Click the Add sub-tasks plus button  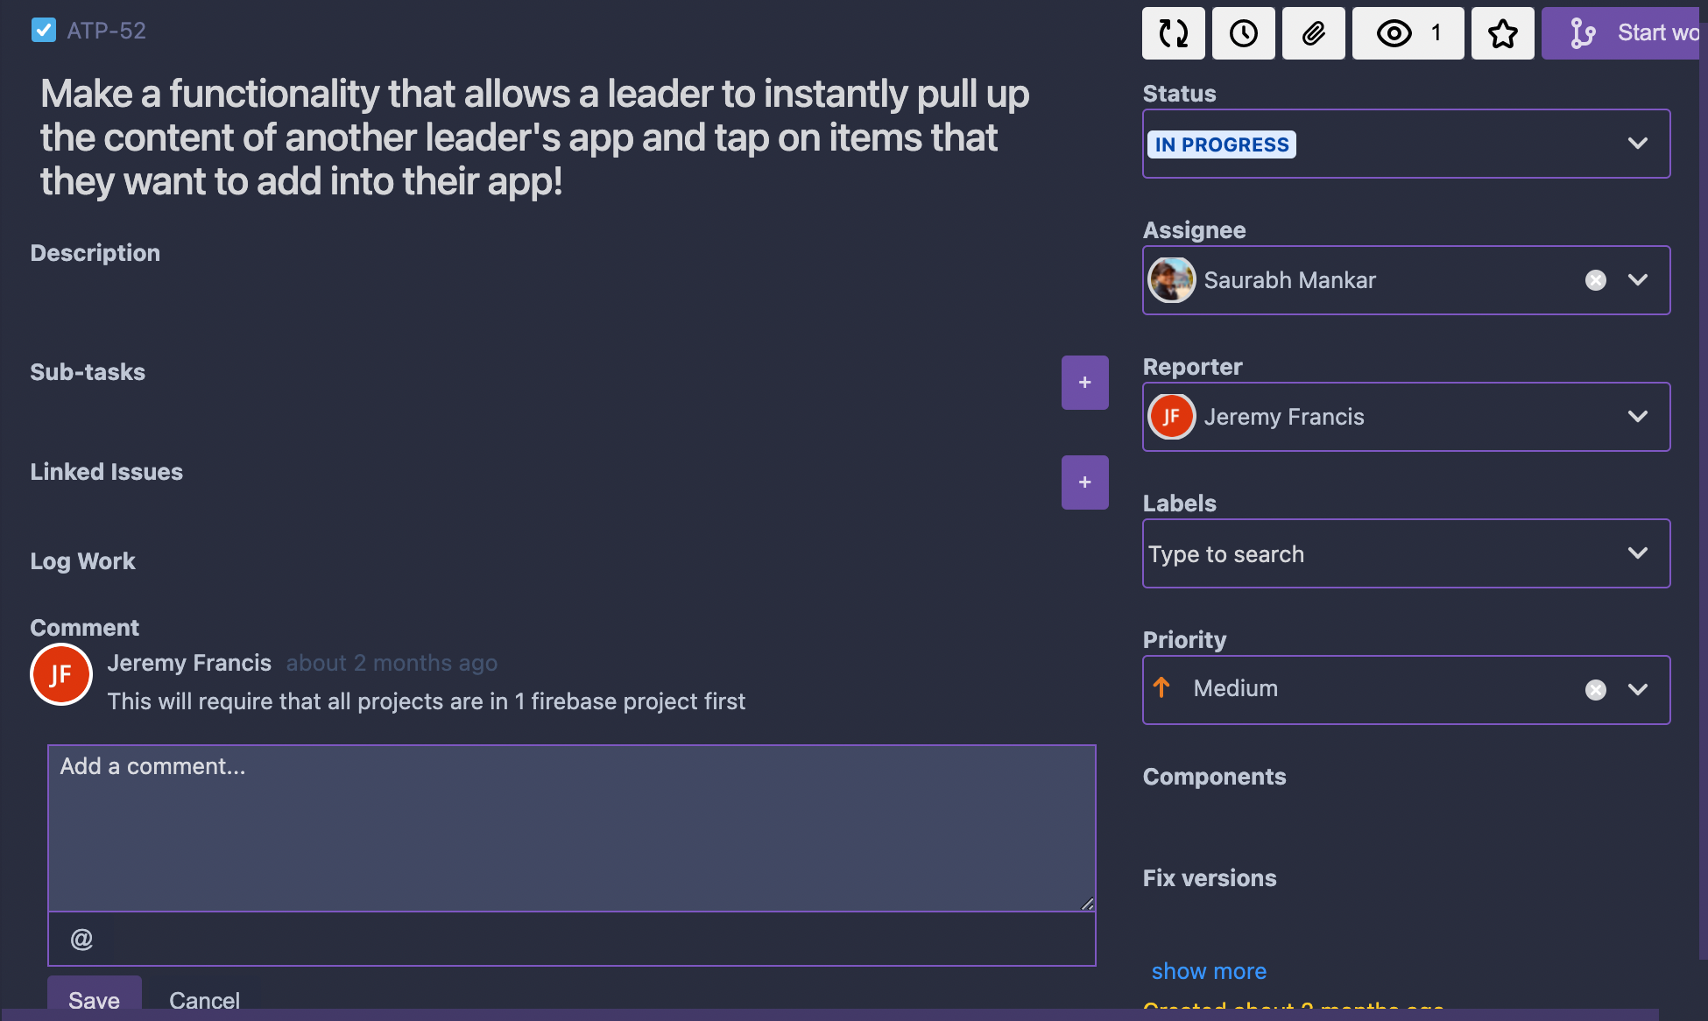tap(1083, 383)
